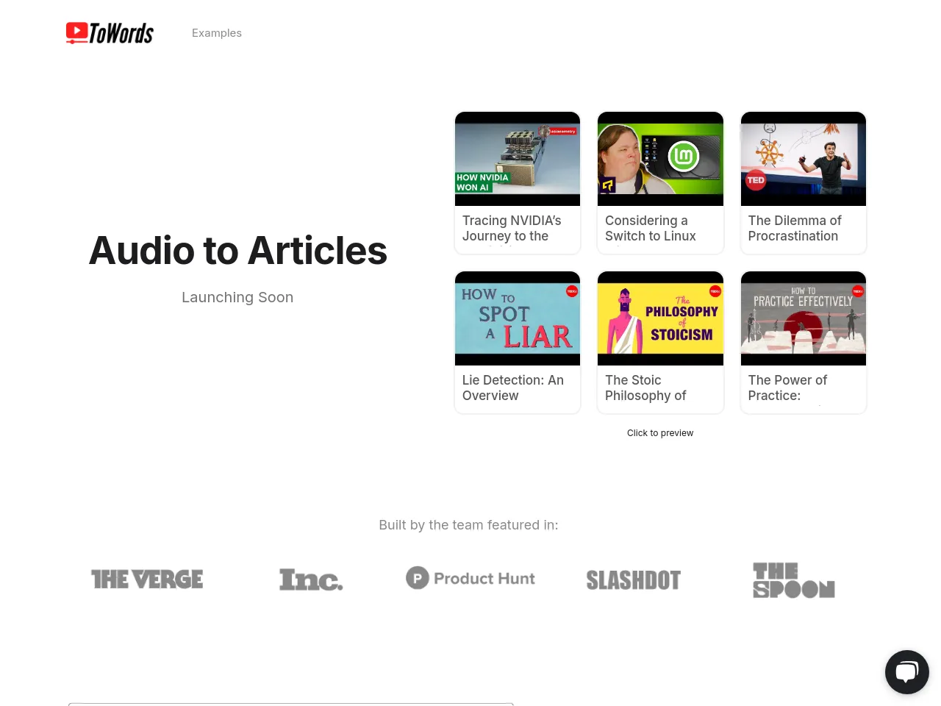941x706 pixels.
Task: Click The Spoon logo
Action: point(793,580)
